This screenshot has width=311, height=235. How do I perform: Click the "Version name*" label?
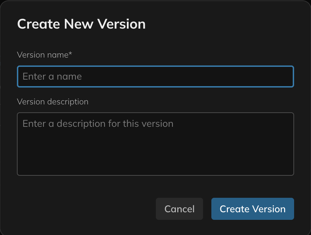[44, 55]
